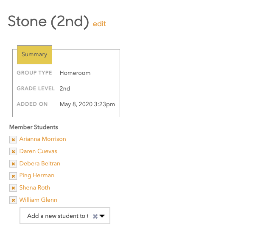This screenshot has height=242, width=269.
Task: Click the Homeroom group type value
Action: 75,73
